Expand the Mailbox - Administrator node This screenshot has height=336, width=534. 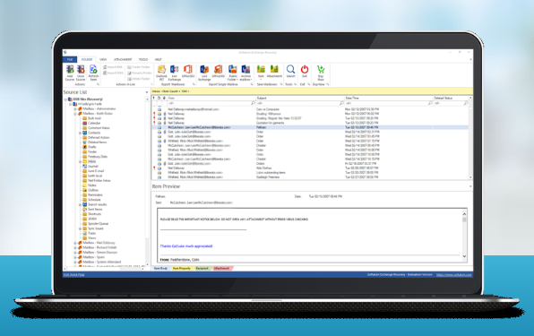tap(75, 109)
